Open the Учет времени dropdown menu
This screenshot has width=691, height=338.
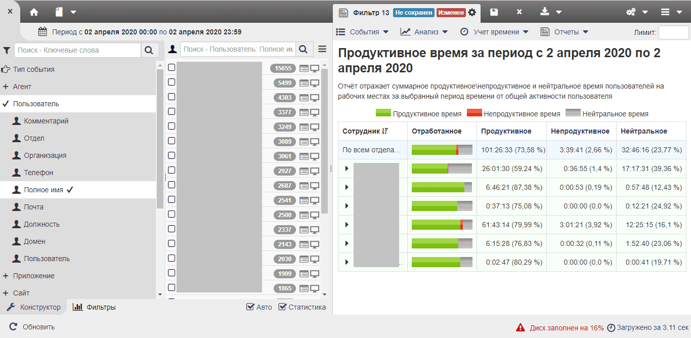[494, 32]
